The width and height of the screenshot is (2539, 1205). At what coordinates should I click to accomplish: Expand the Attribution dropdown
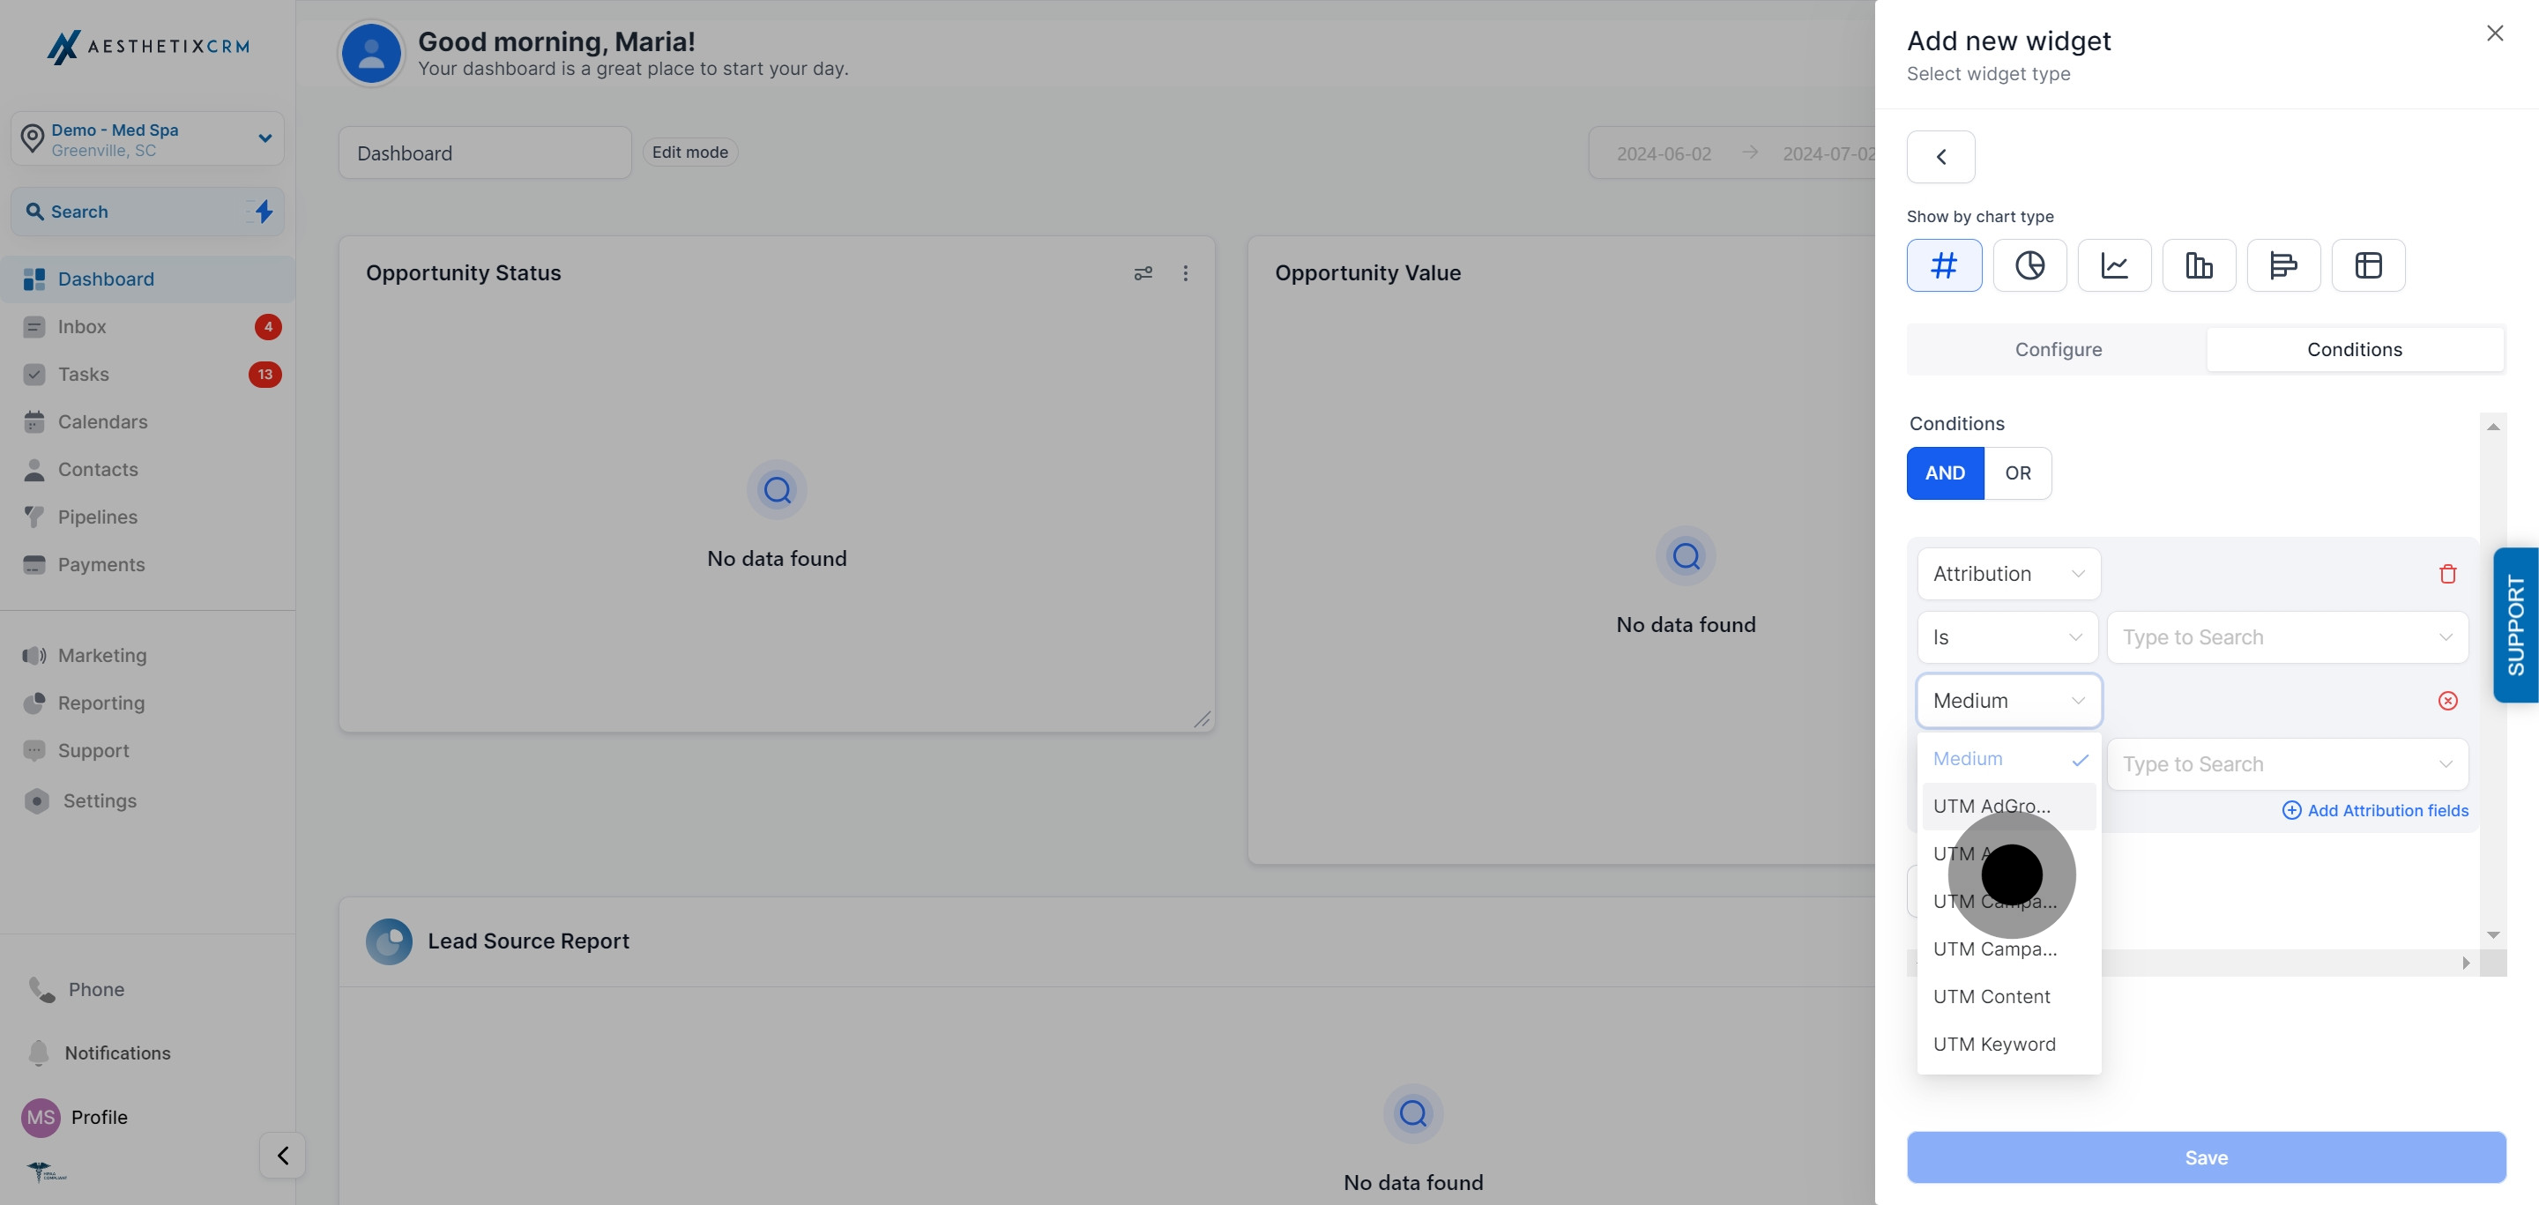point(2007,574)
